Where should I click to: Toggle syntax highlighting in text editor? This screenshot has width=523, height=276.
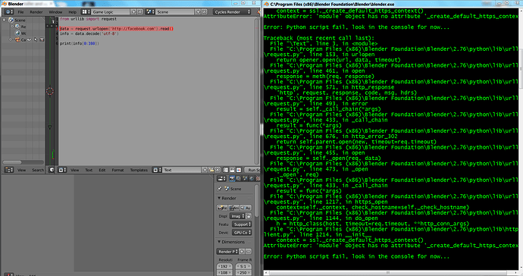[x=239, y=170]
